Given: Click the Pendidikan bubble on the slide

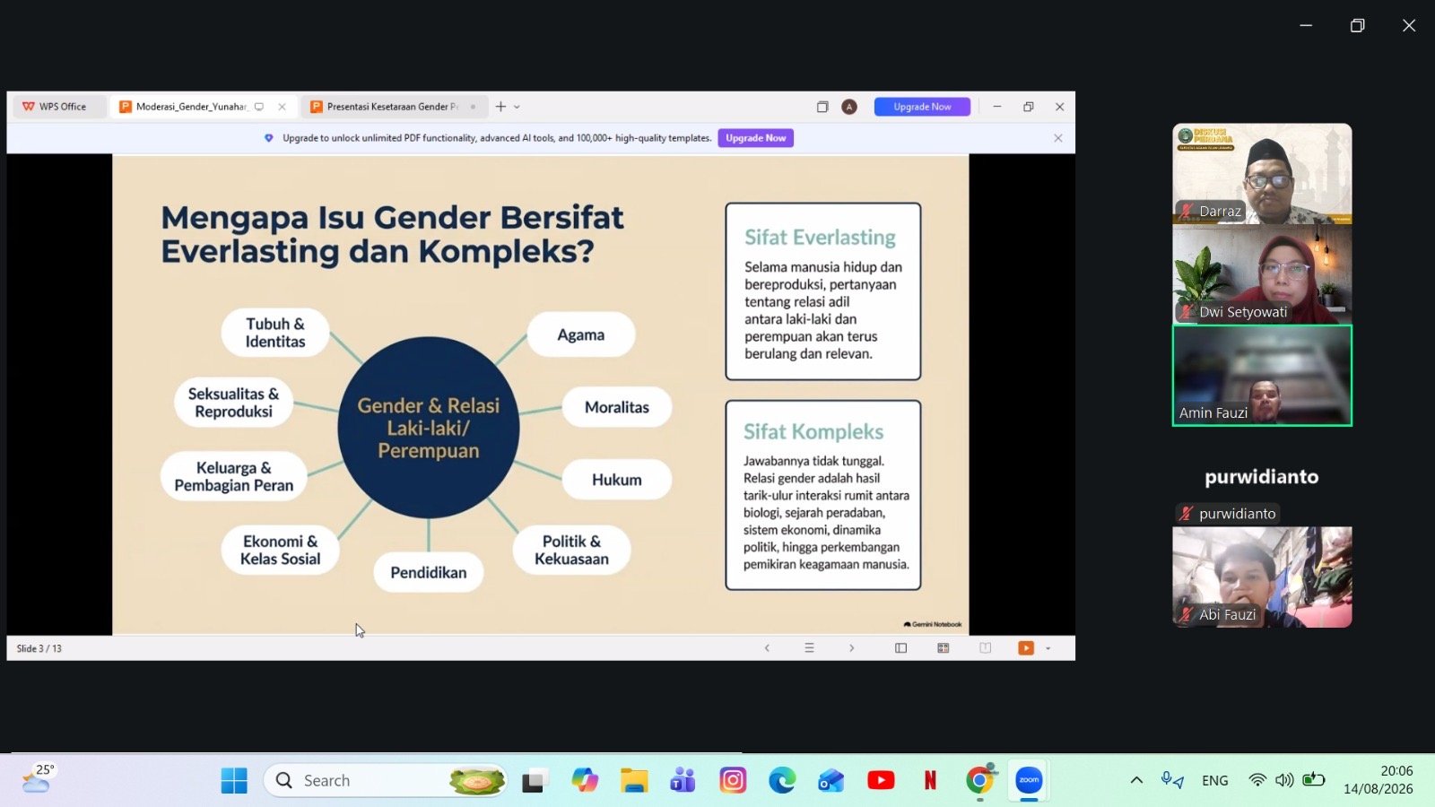Looking at the screenshot, I should point(429,572).
